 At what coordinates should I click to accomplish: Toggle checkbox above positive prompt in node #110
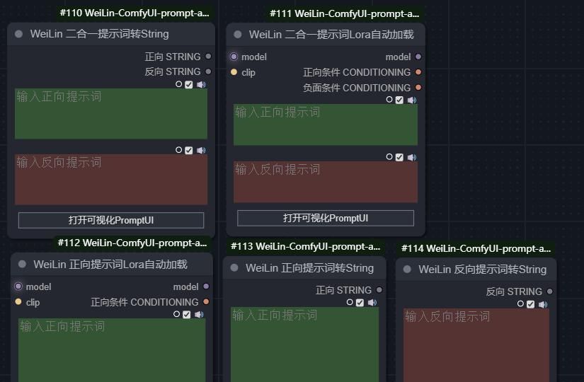[189, 84]
